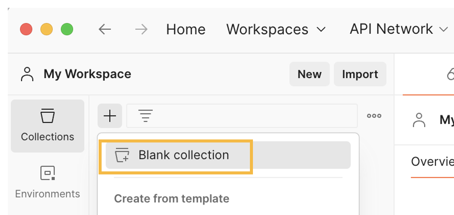Click the New button
Viewport: 454px width, 215px height.
point(309,74)
